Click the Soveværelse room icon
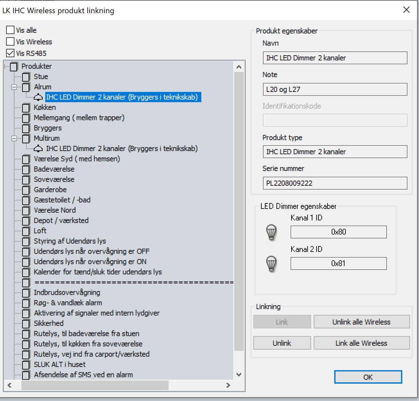Viewport: 419px width, 401px height. (26, 180)
